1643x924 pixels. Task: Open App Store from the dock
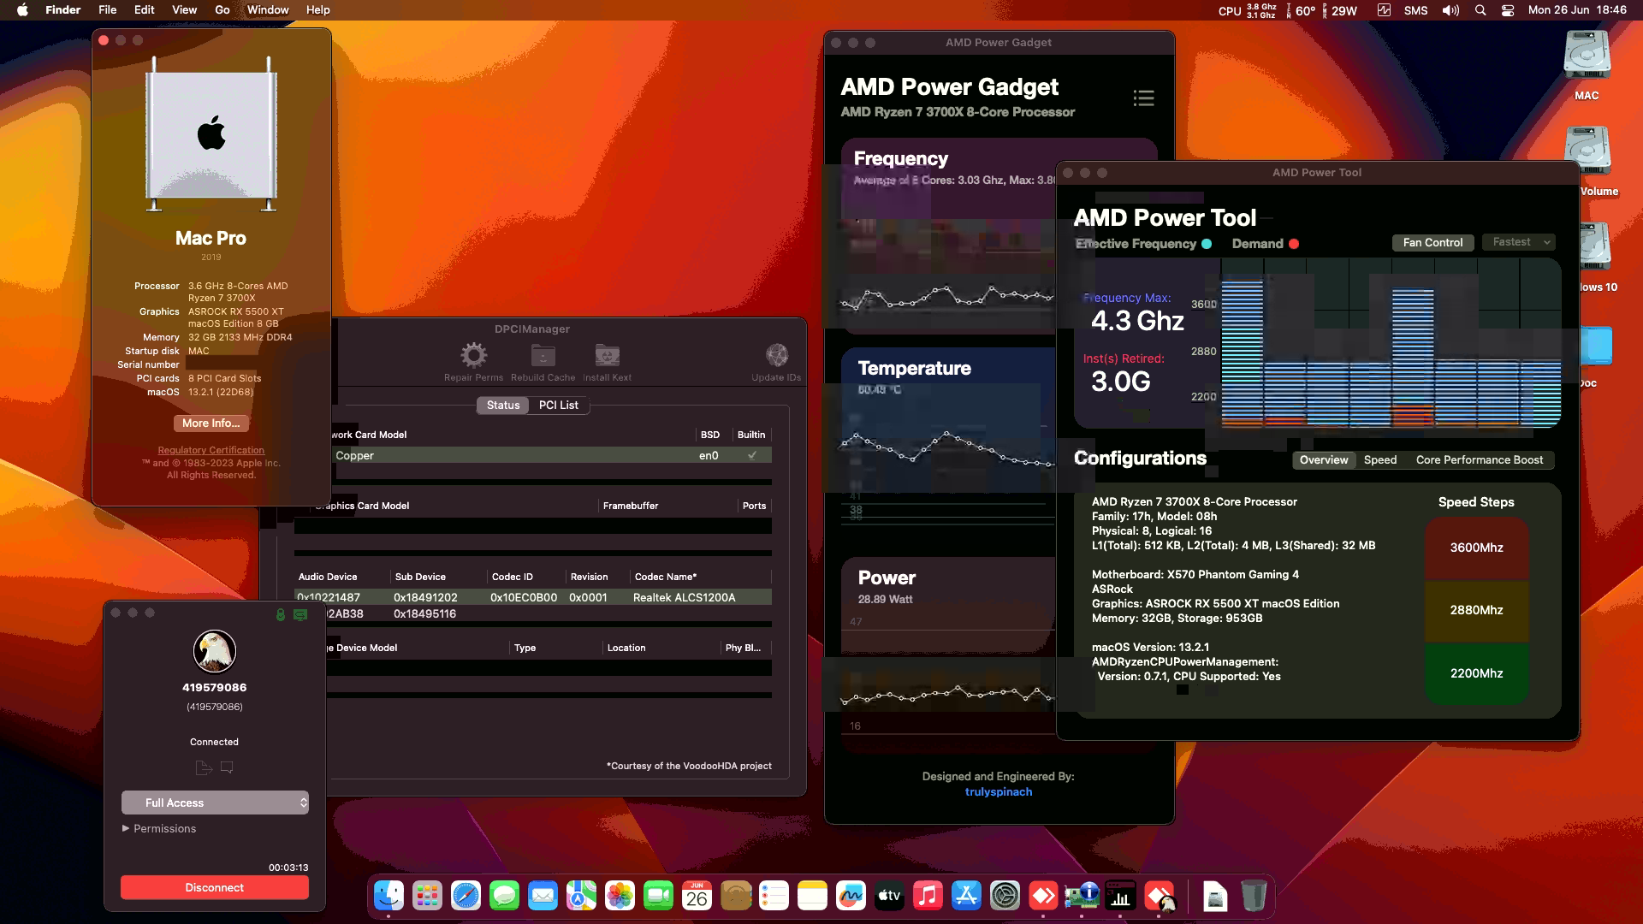[966, 896]
